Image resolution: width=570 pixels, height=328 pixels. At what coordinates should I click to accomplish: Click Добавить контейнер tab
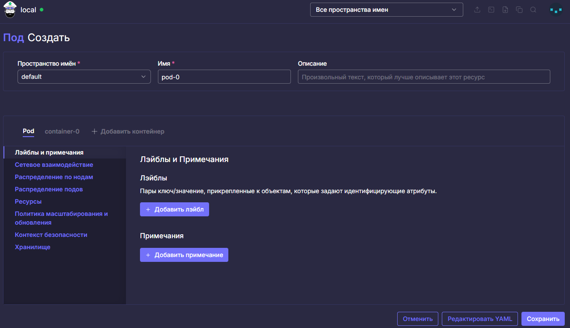pyautogui.click(x=128, y=131)
